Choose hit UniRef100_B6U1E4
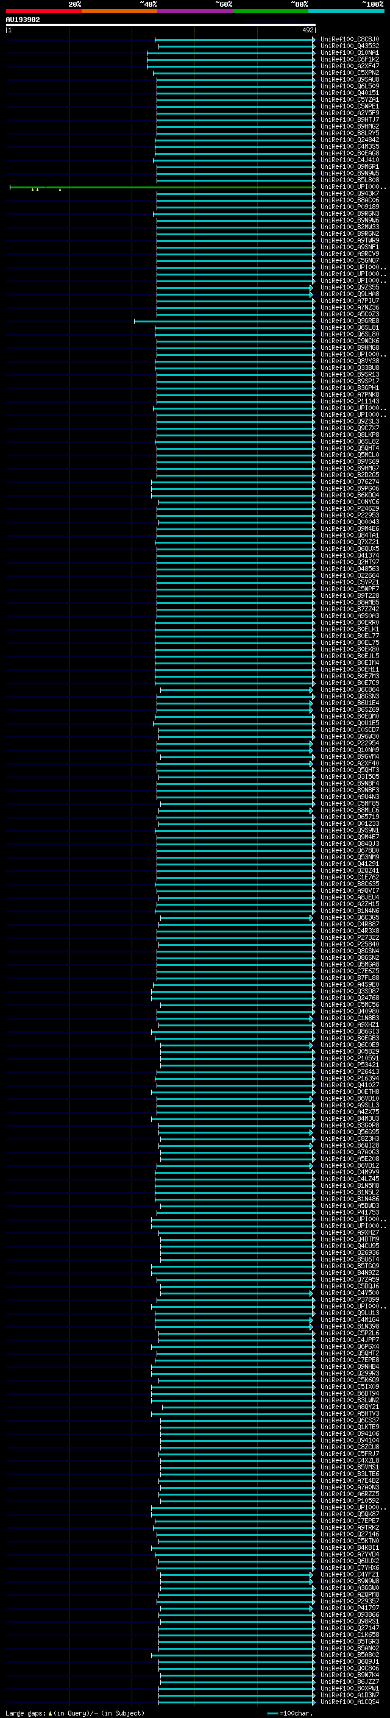The image size is (390, 1718). pos(349,703)
